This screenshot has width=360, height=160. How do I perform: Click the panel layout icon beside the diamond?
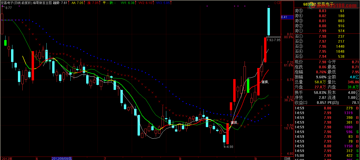point(279,3)
